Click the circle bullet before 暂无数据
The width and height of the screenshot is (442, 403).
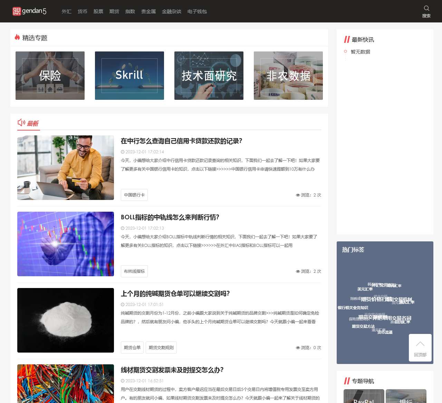tap(345, 51)
